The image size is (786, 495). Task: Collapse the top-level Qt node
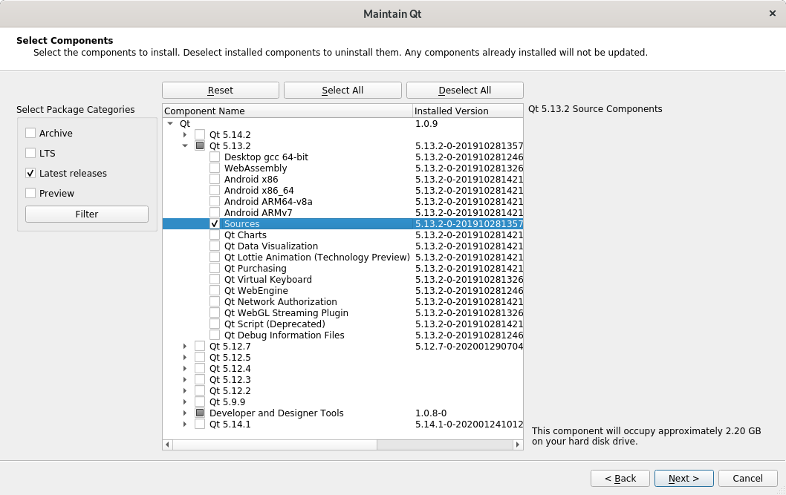(x=171, y=124)
